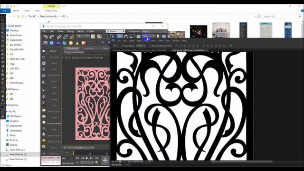Open selection filter All dropdown

[x=83, y=36]
